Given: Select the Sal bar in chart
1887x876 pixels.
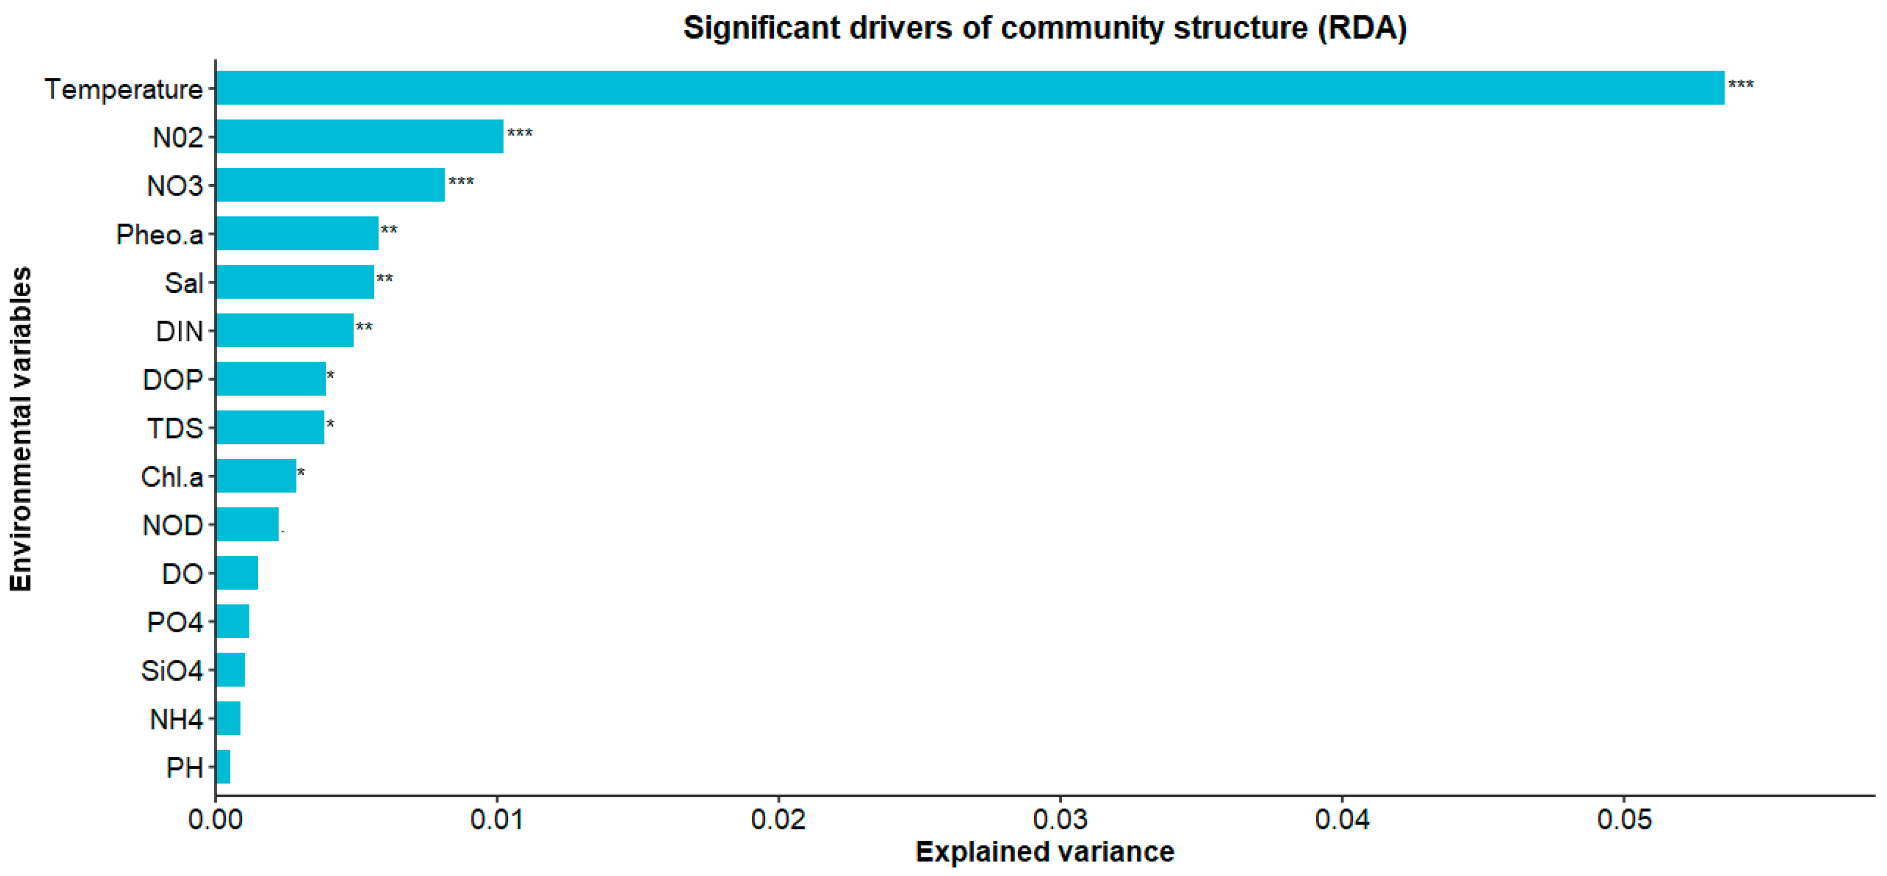Looking at the screenshot, I should 295,282.
